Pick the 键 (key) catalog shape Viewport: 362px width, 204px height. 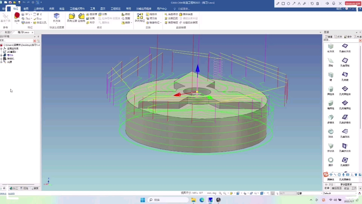tap(331, 76)
